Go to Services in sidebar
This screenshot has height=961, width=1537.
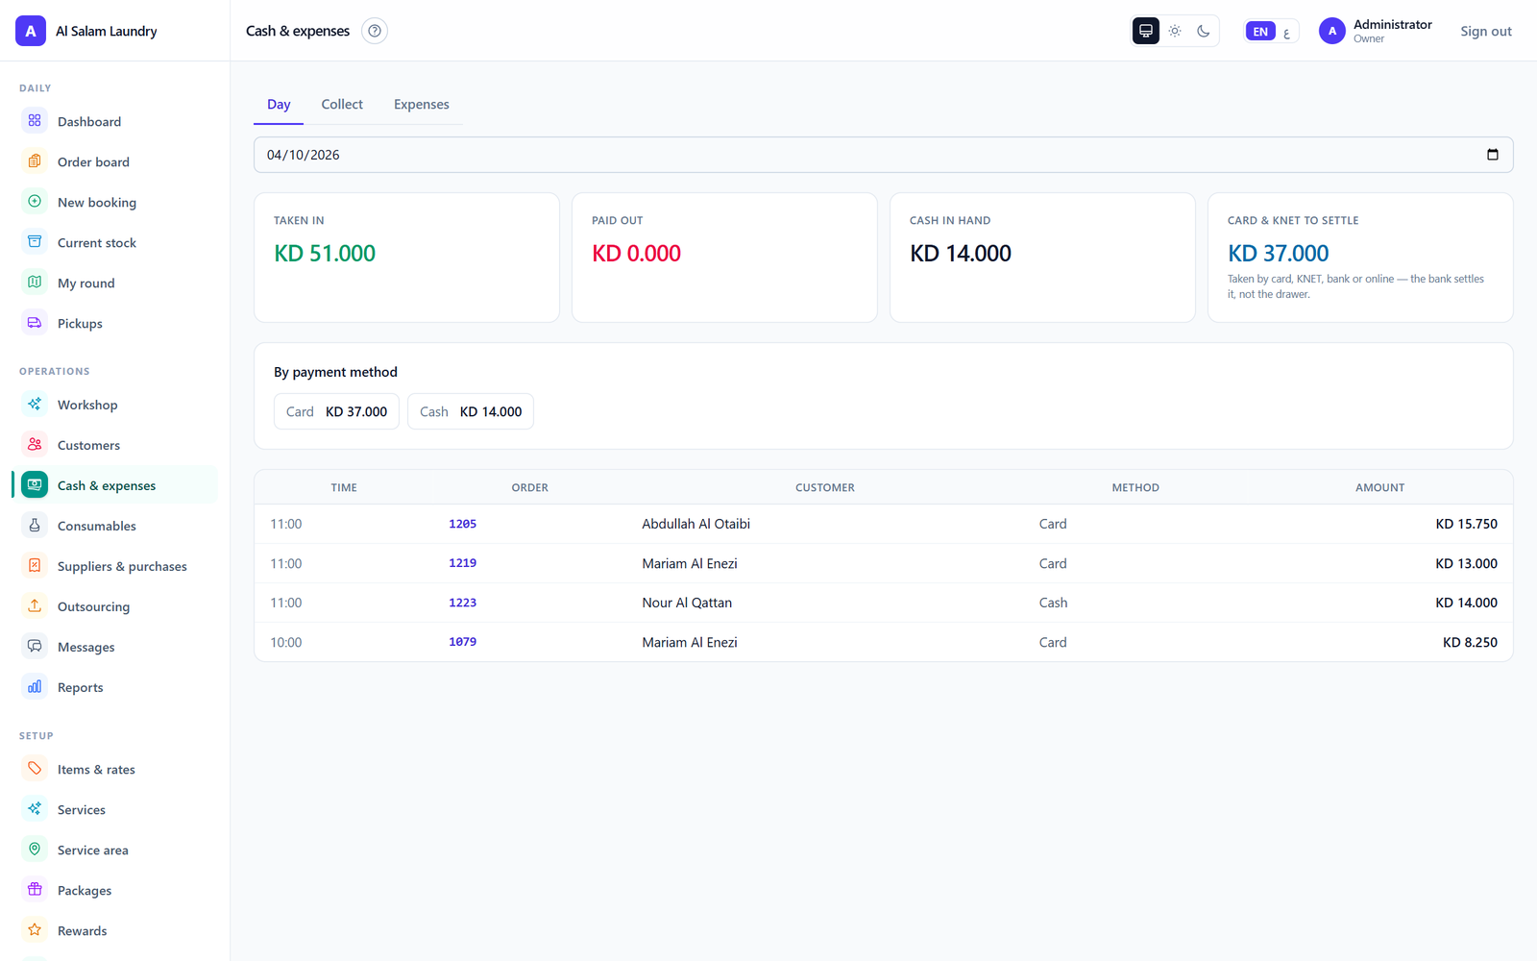click(114, 809)
